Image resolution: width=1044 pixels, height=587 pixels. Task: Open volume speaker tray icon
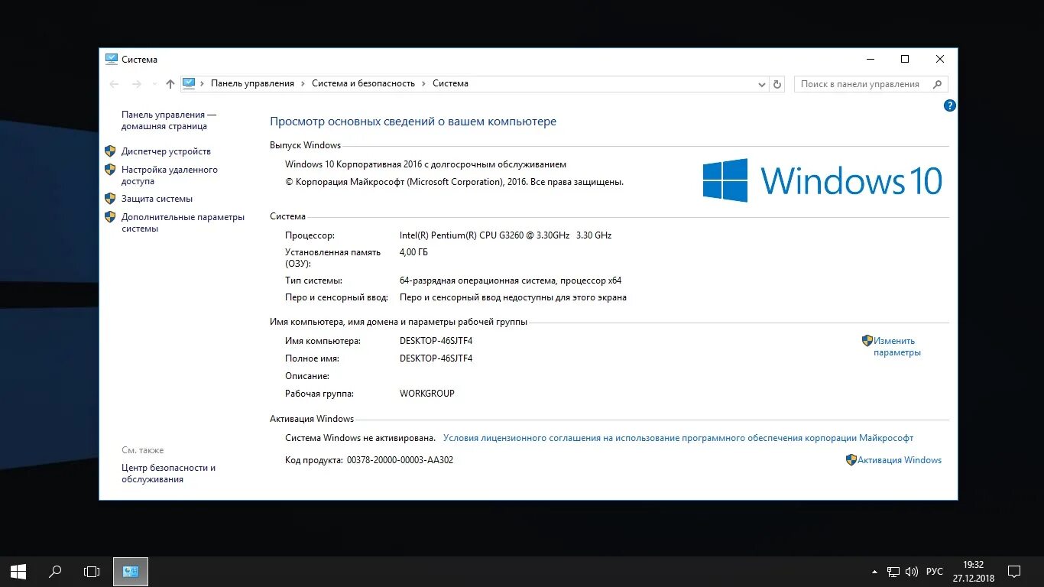pos(912,572)
